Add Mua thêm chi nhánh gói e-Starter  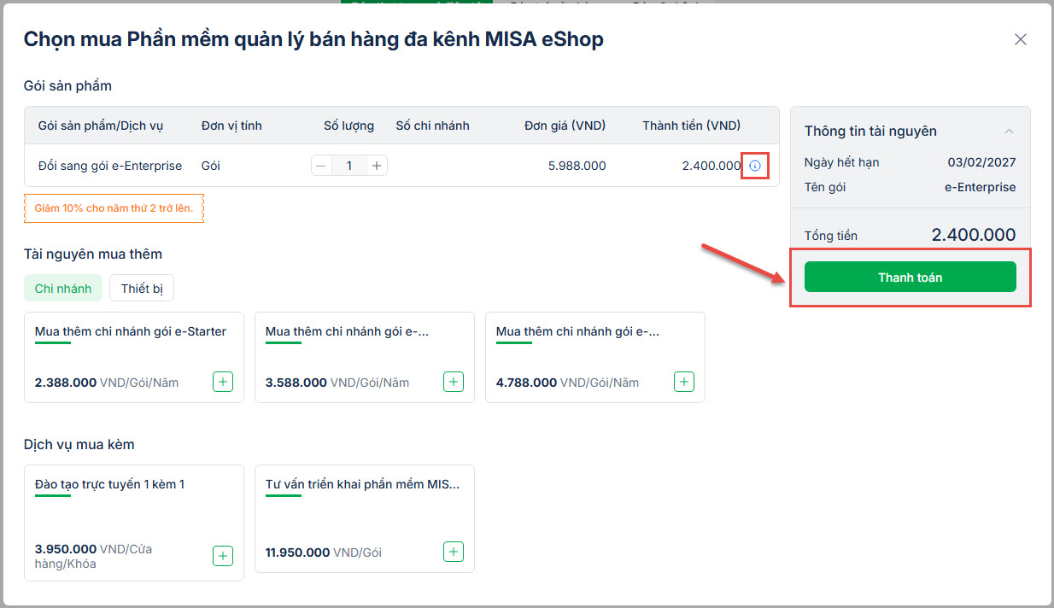pos(223,382)
